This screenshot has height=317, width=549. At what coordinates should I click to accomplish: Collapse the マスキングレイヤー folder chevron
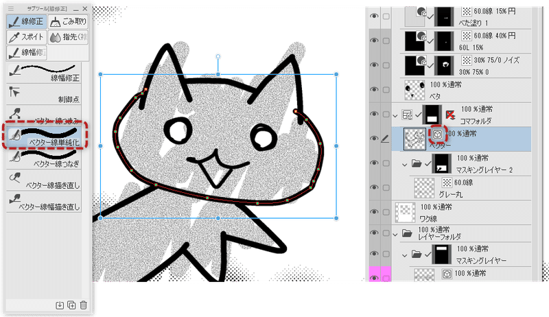405,255
